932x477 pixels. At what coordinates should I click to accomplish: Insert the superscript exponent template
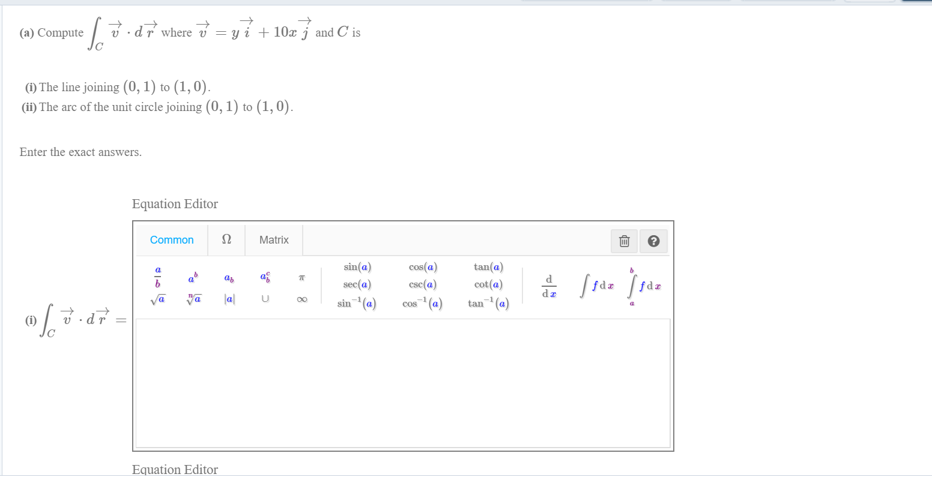tap(193, 278)
